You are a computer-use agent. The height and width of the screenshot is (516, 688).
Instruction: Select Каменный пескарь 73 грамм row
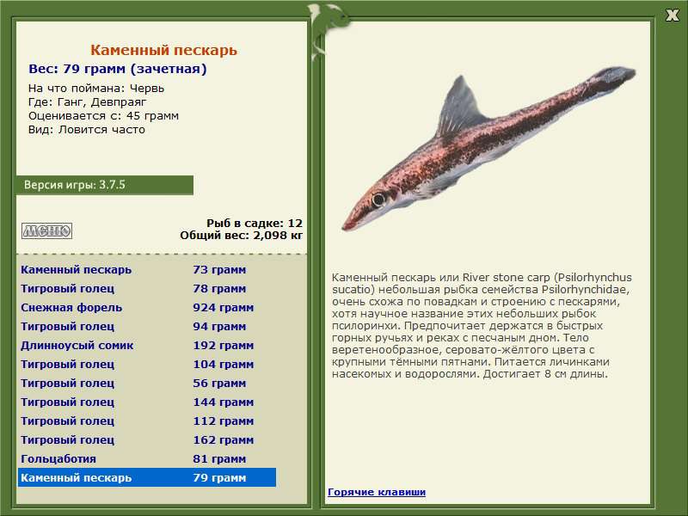[147, 270]
